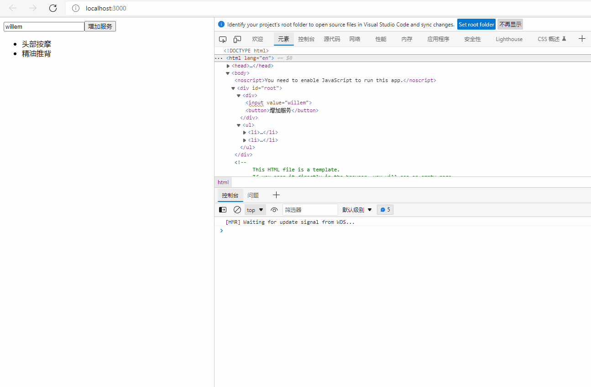Viewport: 591px width, 387px height.
Task: Select the drawer 控制台 tab
Action: [230, 195]
